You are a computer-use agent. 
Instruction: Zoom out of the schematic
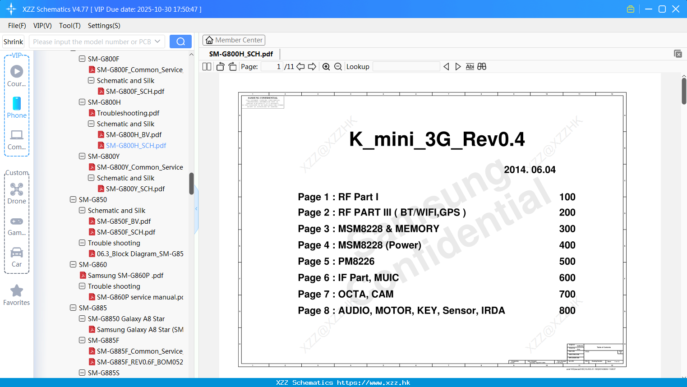[338, 66]
